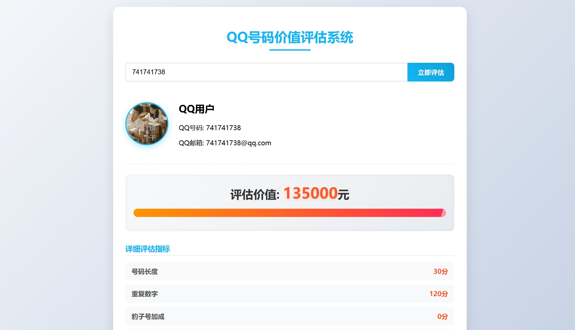Click the QQ用户 nickname heading

coord(196,109)
